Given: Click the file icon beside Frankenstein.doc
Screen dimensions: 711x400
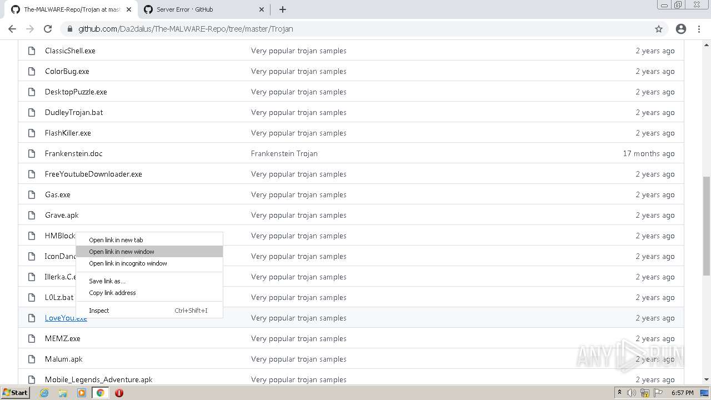Looking at the screenshot, I should 32,153.
